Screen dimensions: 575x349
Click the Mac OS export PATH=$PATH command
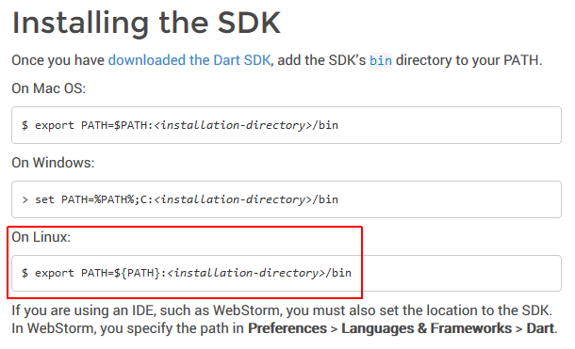tap(180, 125)
